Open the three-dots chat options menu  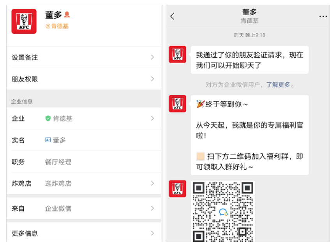(323, 16)
